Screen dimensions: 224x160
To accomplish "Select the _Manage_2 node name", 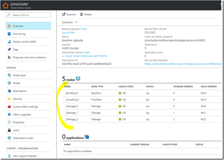I will click(71, 119).
